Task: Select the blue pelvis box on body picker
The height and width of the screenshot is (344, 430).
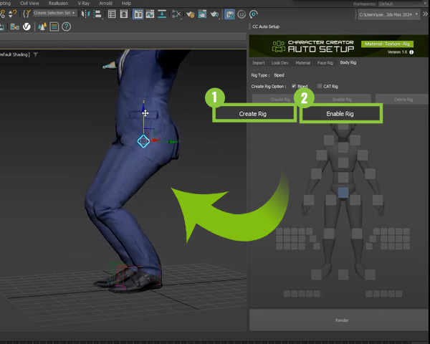Action: [x=343, y=193]
